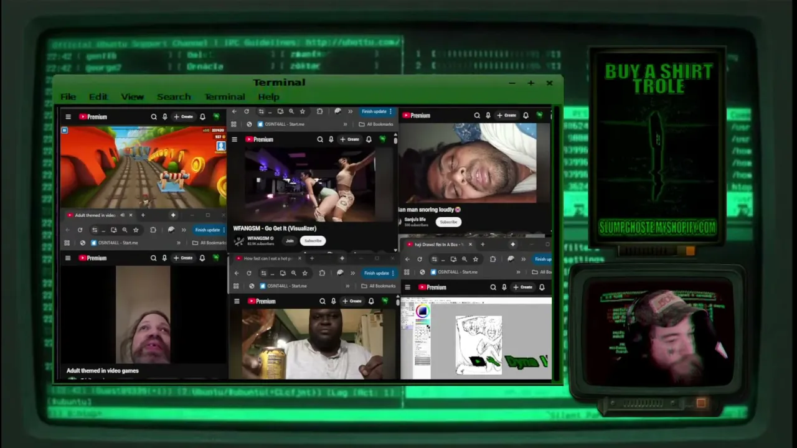The height and width of the screenshot is (448, 797).
Task: Expand toolbar overflow chevron in WFANGSM window
Action: click(x=350, y=111)
